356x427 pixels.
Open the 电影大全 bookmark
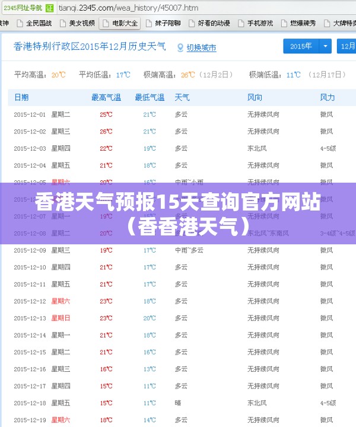pyautogui.click(x=120, y=23)
